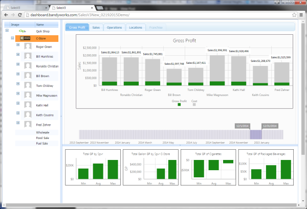Switch to the Sales tab
This screenshot has width=307, height=209.
[x=96, y=28]
